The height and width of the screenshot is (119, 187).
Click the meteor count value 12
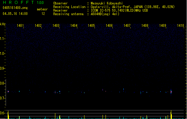point(43,14)
